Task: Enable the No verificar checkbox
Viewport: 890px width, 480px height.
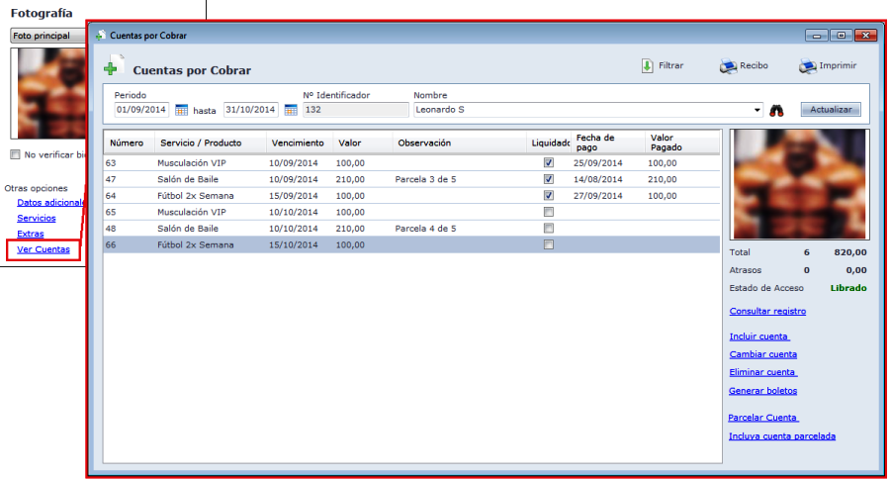Action: 15,154
